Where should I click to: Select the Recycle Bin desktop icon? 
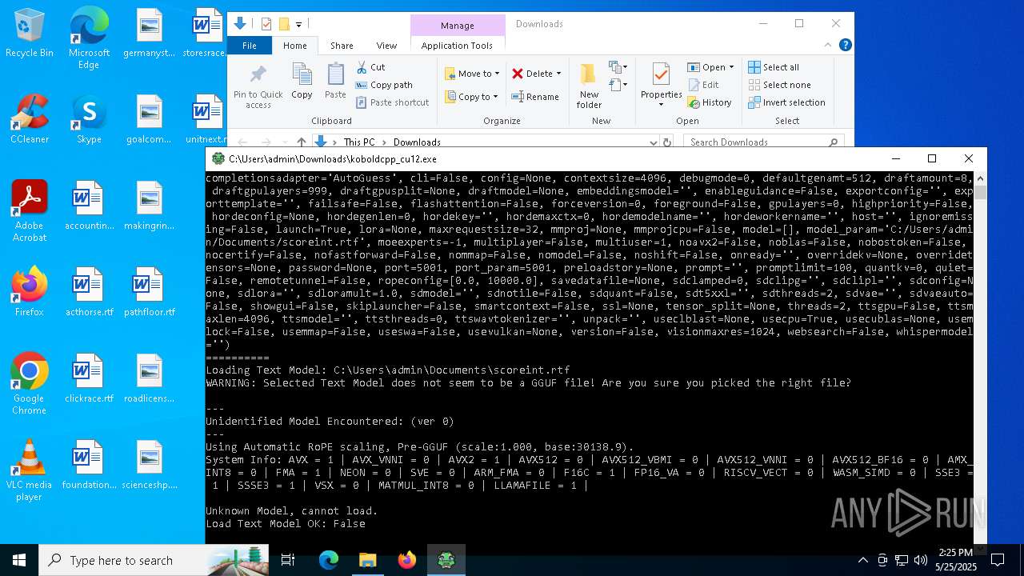tap(30, 34)
